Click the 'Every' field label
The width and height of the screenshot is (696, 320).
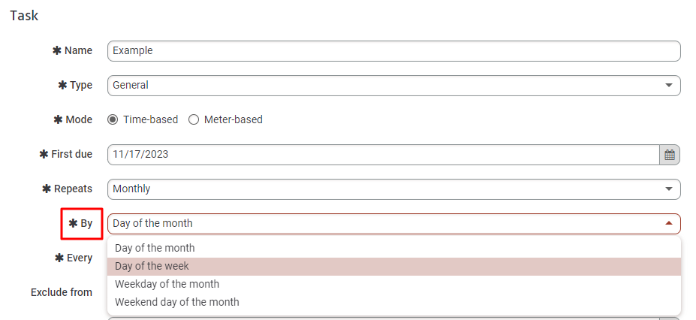pyautogui.click(x=74, y=258)
